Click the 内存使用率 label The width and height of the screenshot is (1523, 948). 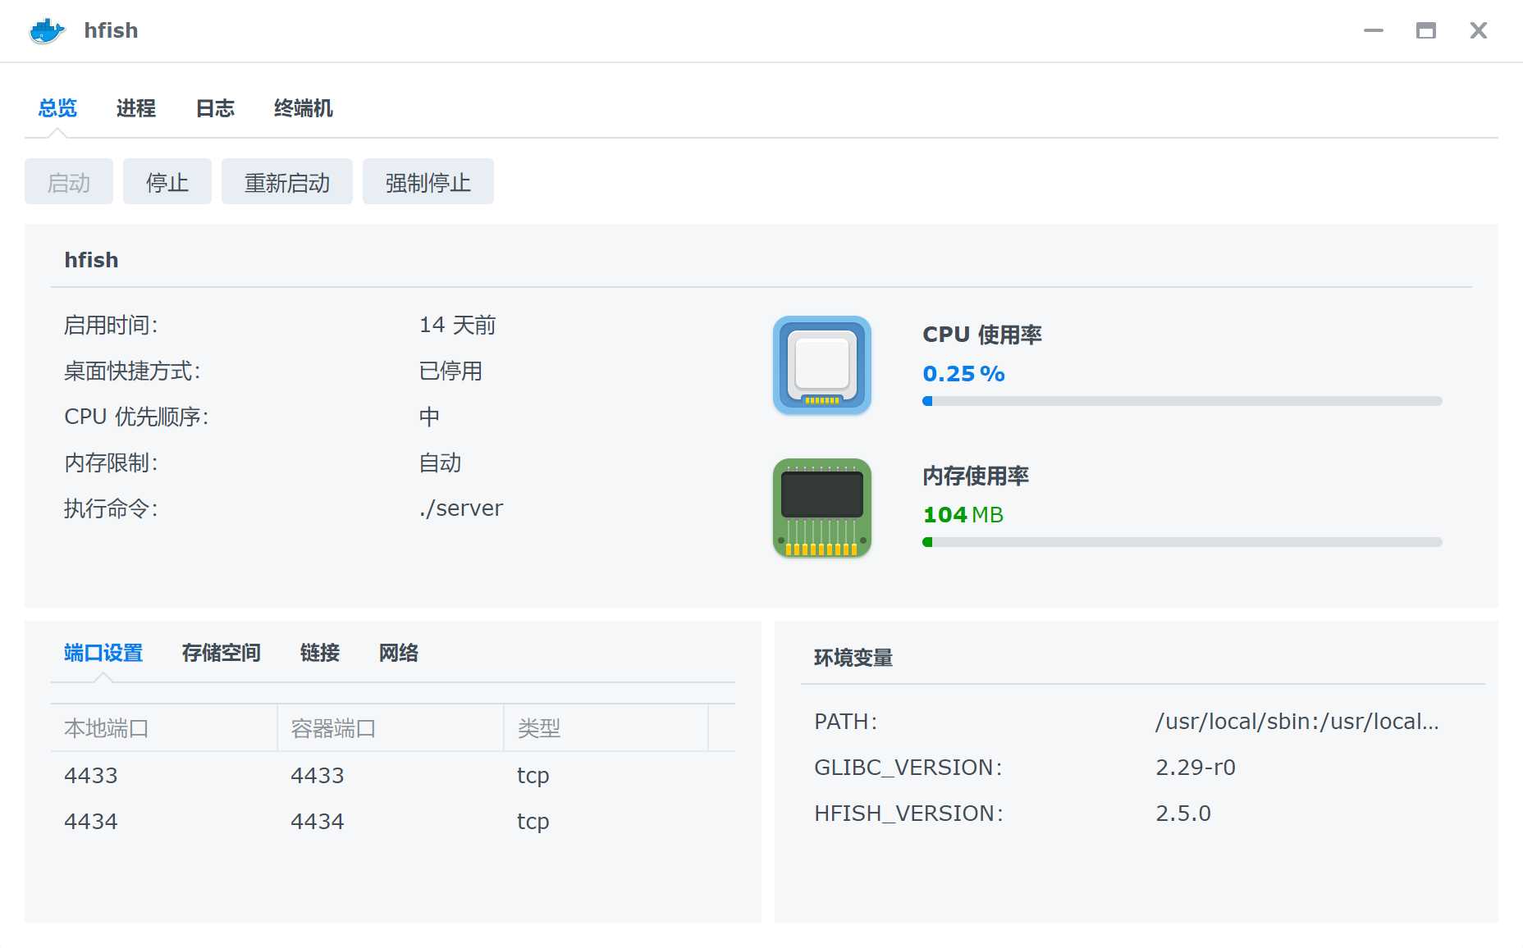click(976, 476)
